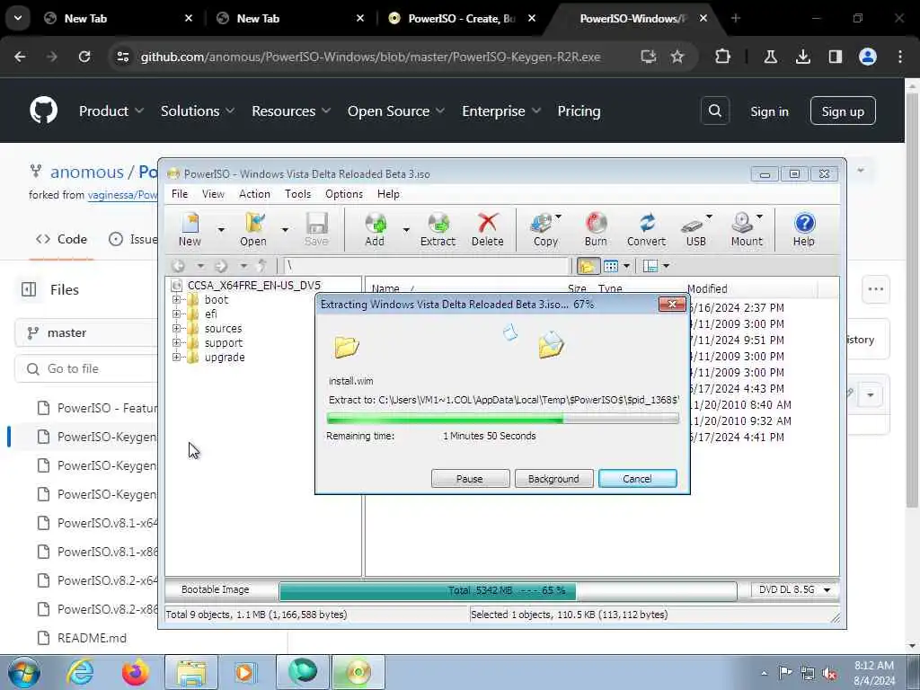Click GitHub Sign in link
920x690 pixels.
769,111
